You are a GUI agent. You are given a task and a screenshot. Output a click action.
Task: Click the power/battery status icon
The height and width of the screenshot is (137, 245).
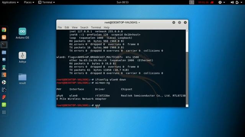[237, 2]
